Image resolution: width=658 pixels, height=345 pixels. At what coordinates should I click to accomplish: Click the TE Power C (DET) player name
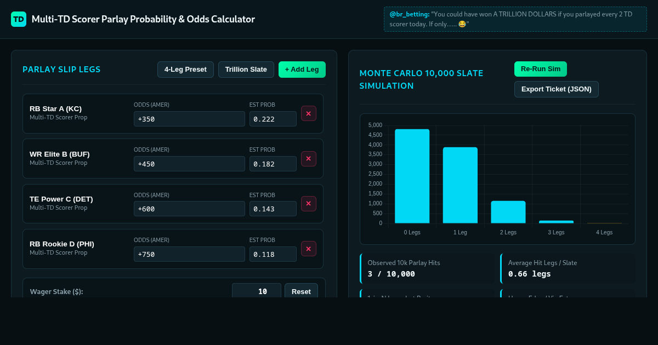(x=61, y=199)
